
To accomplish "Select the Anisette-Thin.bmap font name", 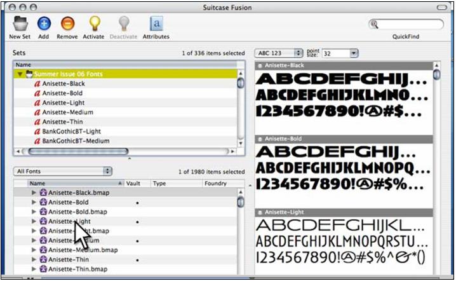I will pos(77,270).
